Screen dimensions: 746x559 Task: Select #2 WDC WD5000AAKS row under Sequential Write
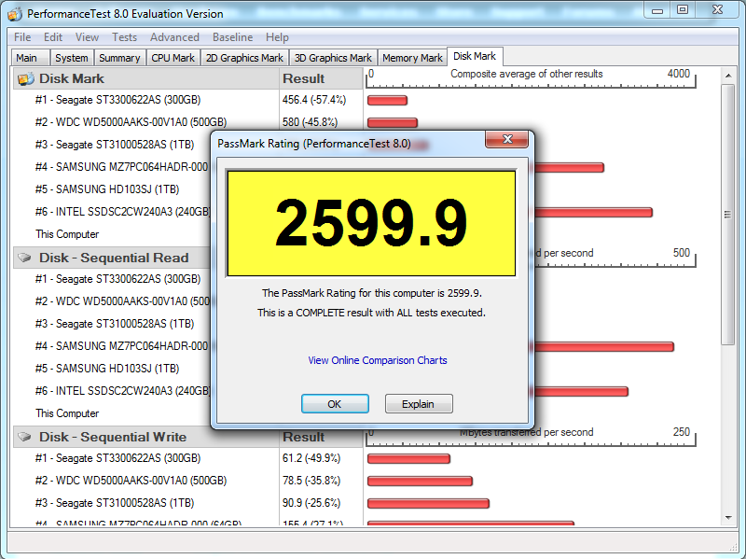(131, 481)
